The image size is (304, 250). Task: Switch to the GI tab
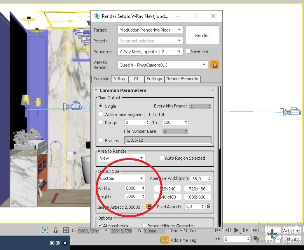tap(136, 79)
